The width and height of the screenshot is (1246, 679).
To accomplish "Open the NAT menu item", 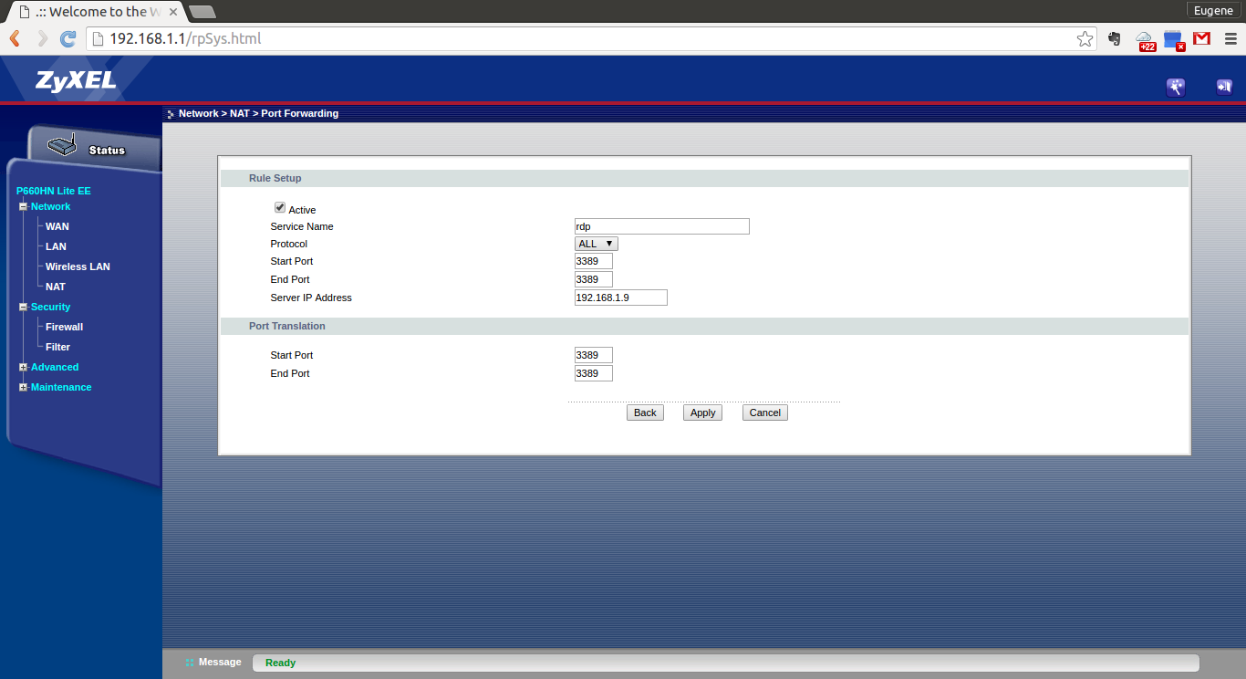I will point(56,287).
